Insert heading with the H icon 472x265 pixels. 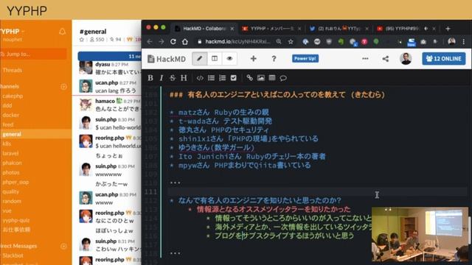184,78
